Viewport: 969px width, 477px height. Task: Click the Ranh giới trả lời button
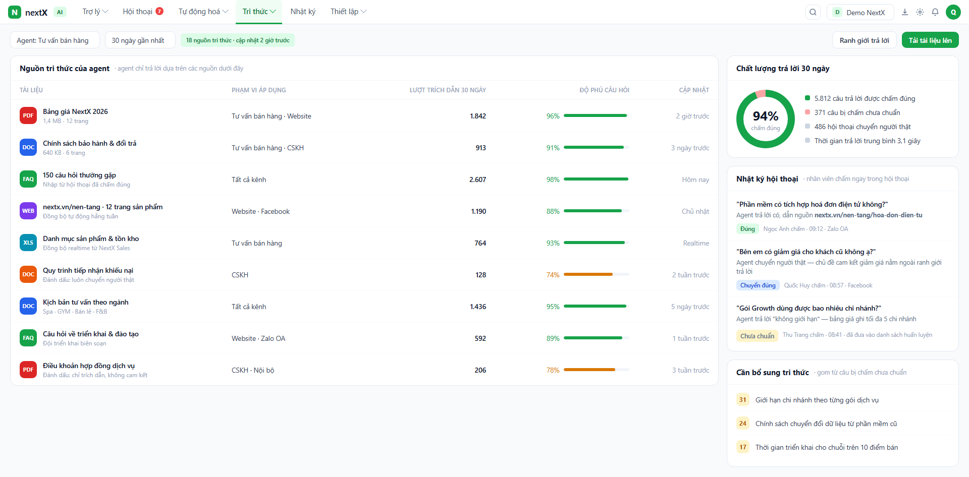[865, 40]
